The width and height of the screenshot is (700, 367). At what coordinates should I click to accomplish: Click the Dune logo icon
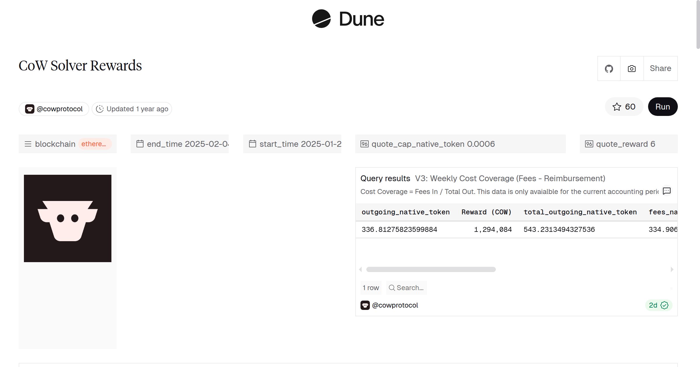pos(321,19)
